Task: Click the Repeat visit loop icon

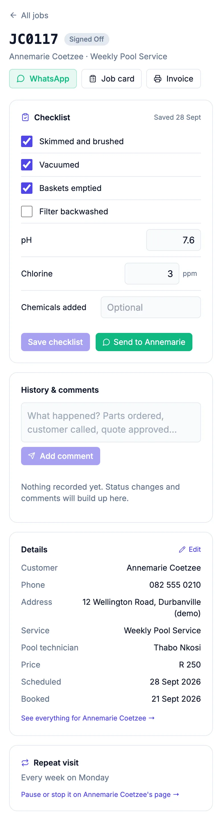Action: coord(25,763)
